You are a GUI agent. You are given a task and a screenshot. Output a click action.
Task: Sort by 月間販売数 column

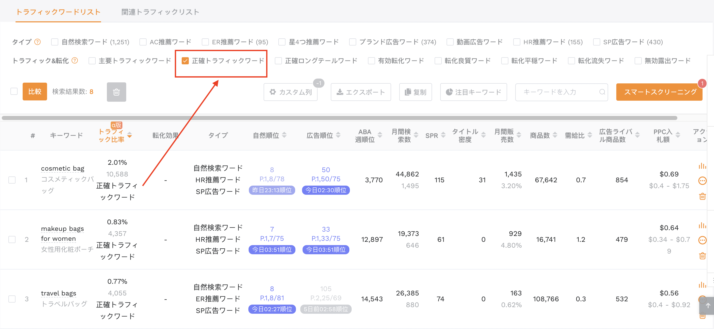pyautogui.click(x=519, y=135)
